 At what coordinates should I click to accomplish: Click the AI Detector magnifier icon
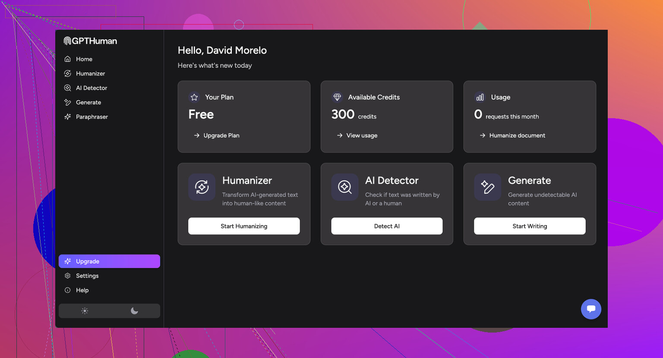[344, 187]
